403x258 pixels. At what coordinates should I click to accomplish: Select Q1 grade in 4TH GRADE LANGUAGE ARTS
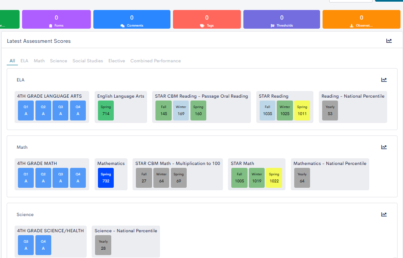click(26, 111)
